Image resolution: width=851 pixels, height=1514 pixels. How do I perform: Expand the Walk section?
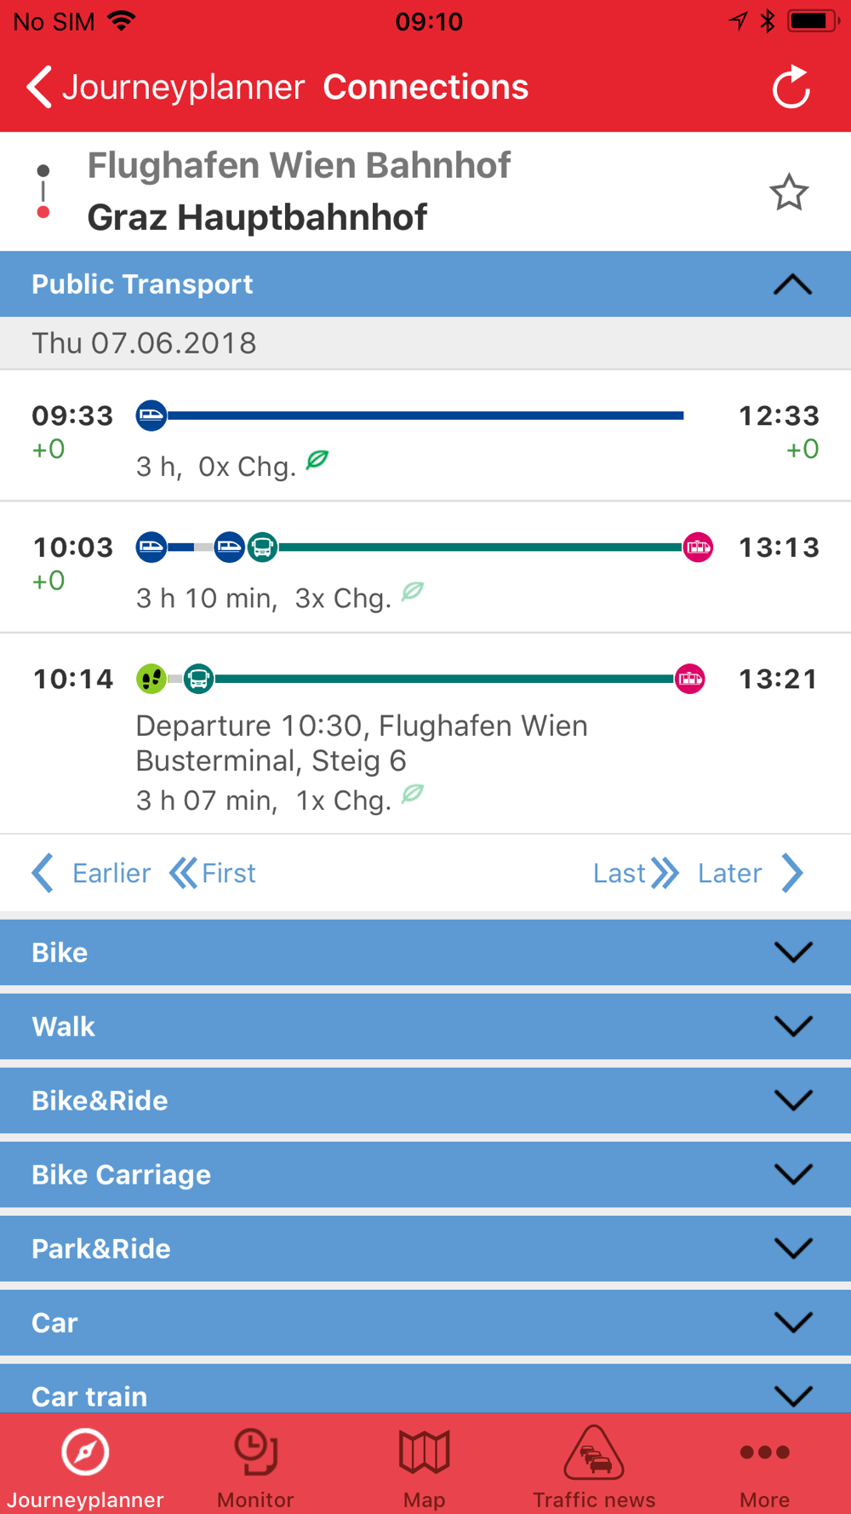425,1026
